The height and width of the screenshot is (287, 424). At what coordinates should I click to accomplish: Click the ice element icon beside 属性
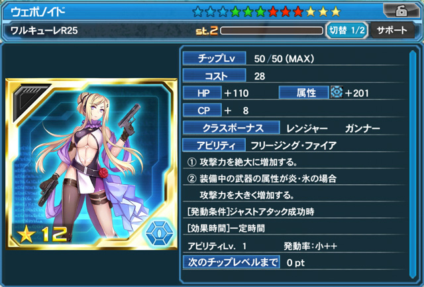337,93
